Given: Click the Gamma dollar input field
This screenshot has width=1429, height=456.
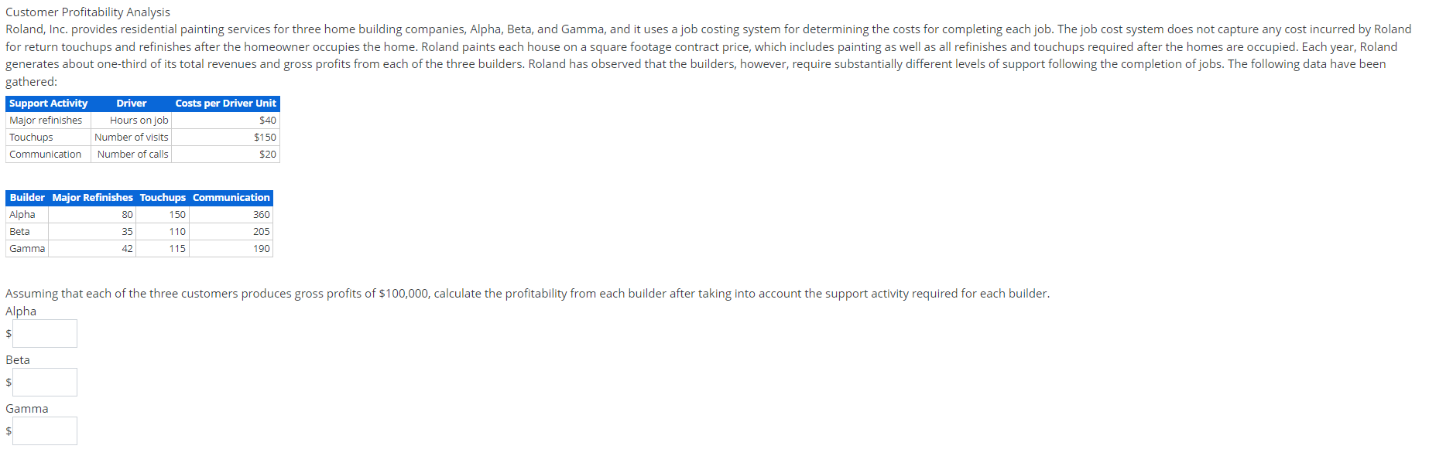Looking at the screenshot, I should point(44,430).
